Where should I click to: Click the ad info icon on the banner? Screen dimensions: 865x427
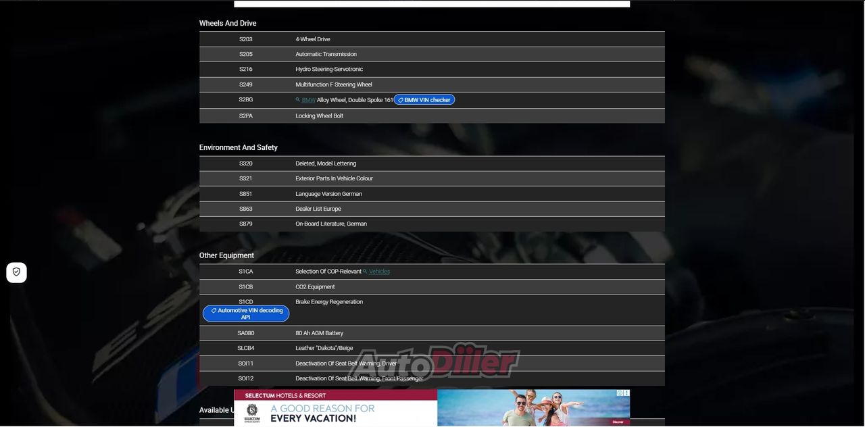(620, 393)
